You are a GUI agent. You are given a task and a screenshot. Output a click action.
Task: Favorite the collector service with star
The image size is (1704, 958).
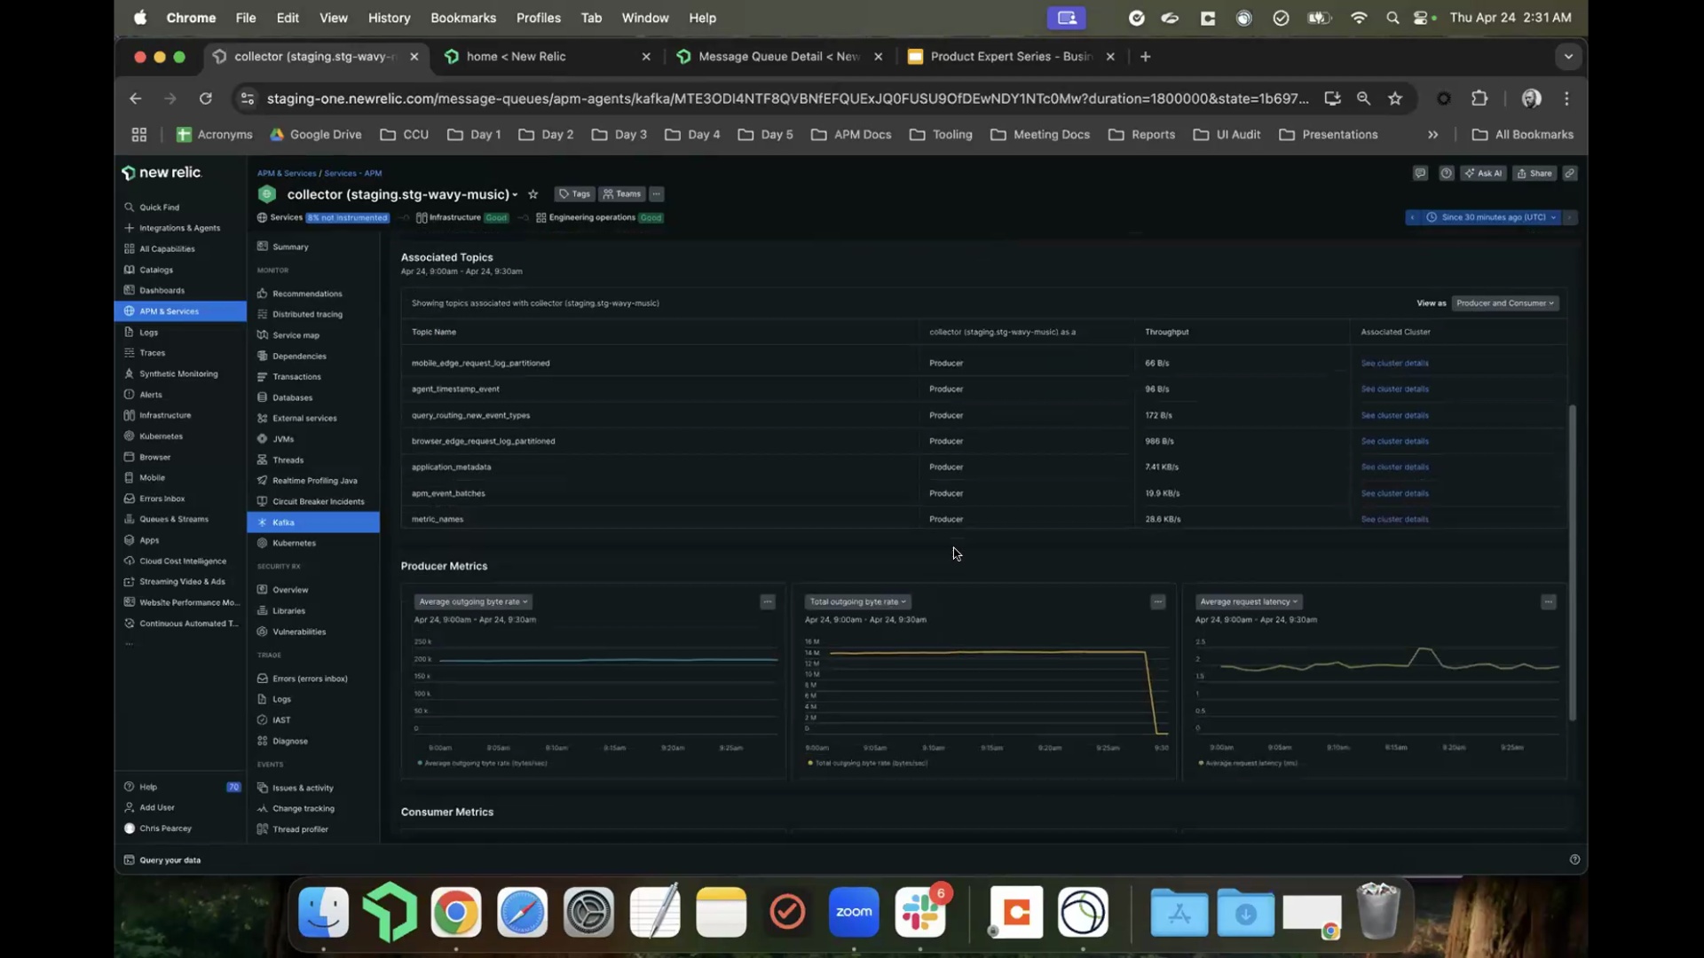pos(533,194)
